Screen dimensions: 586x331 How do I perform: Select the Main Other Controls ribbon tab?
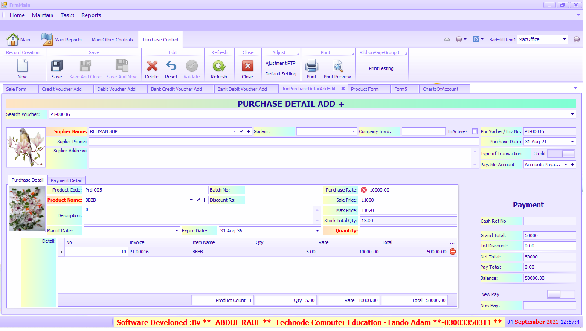[x=112, y=40]
